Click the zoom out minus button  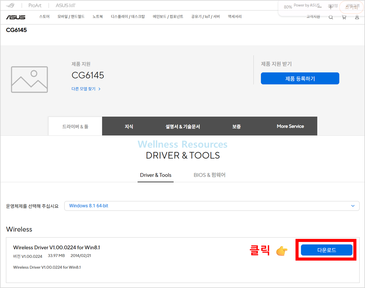click(319, 7)
